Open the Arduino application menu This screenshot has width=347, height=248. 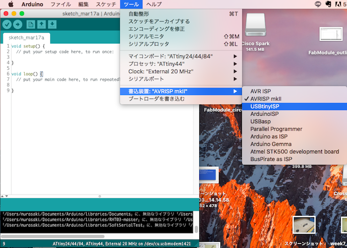click(x=32, y=4)
